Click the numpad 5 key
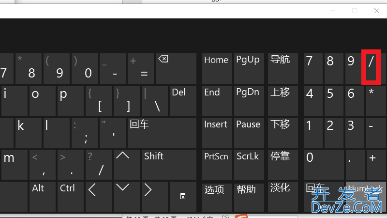 [334, 101]
